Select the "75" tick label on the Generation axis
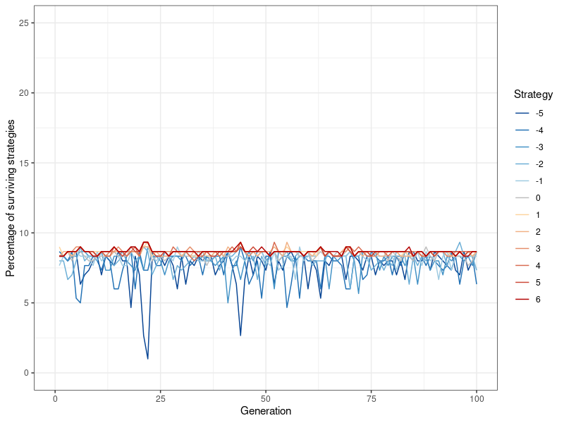This screenshot has width=564, height=423. (x=372, y=398)
